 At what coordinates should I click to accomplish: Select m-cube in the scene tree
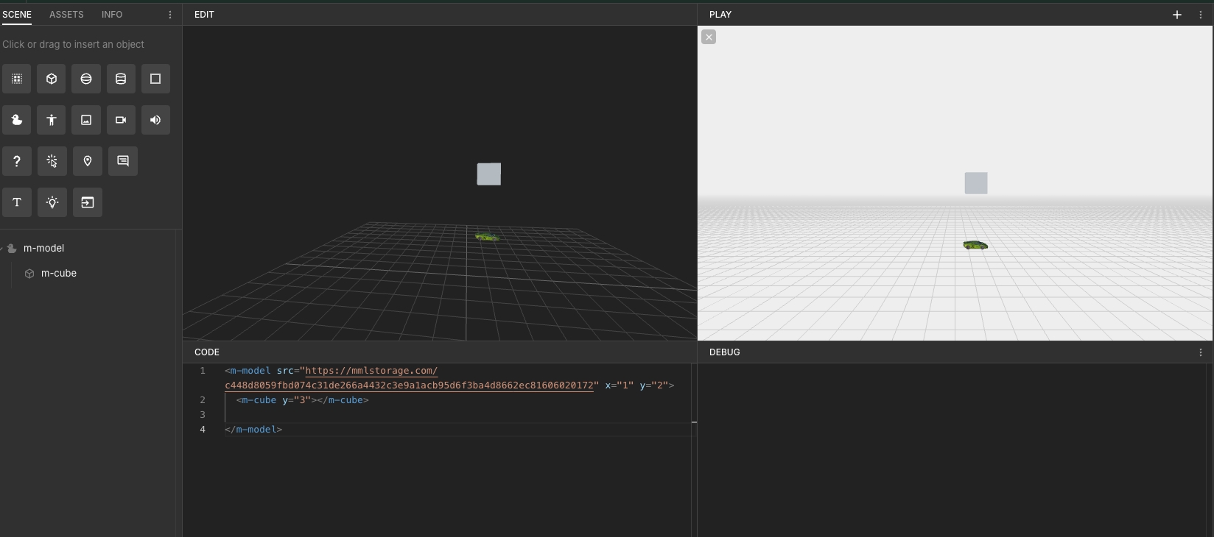click(x=58, y=273)
